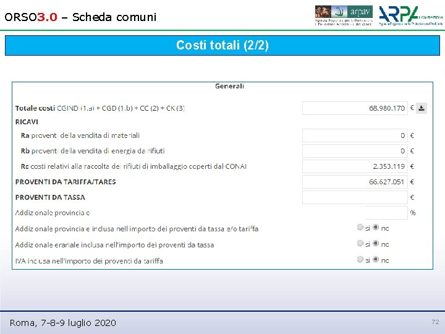
Task: Select 'si' for IVA inclusa nell'importo
Action: coord(360,259)
